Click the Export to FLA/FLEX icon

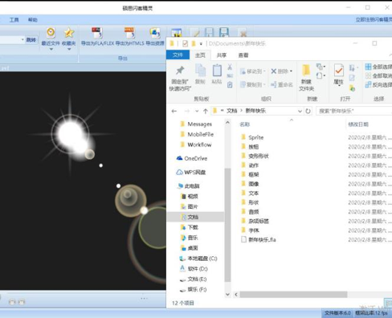click(97, 33)
